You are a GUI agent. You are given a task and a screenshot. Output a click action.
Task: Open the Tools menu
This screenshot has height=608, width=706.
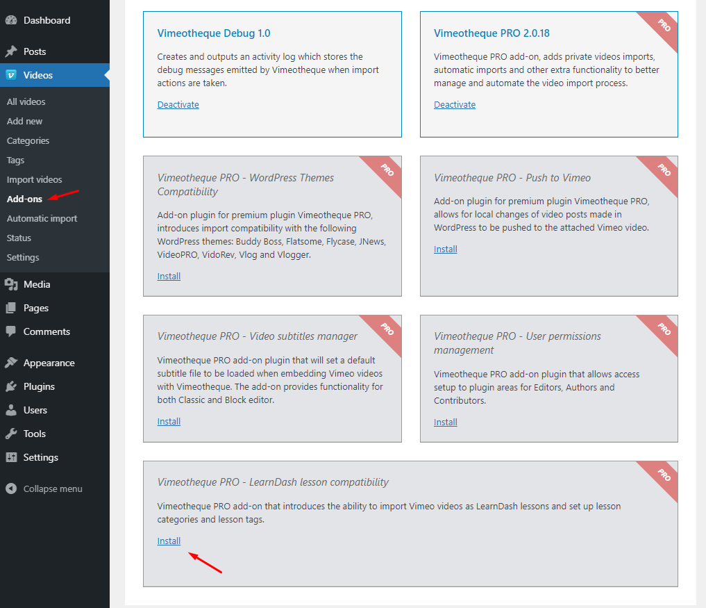(35, 434)
